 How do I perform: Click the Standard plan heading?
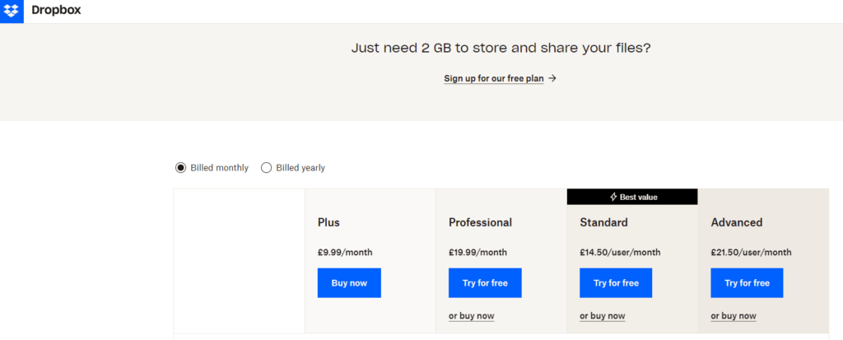(603, 222)
